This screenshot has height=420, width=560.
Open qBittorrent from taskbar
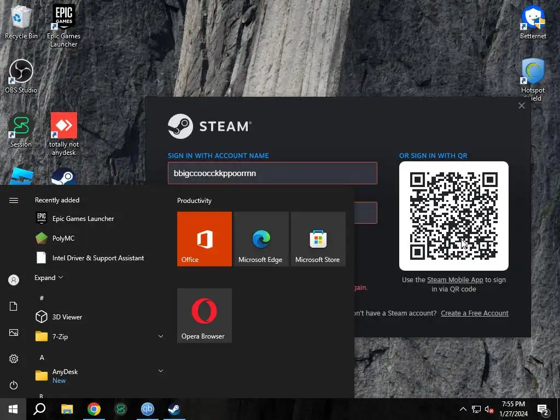[x=148, y=409]
